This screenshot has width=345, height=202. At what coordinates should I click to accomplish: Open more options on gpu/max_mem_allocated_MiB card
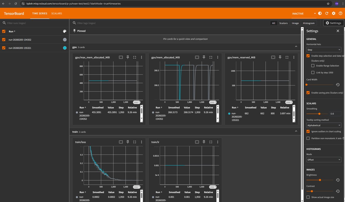141,57
